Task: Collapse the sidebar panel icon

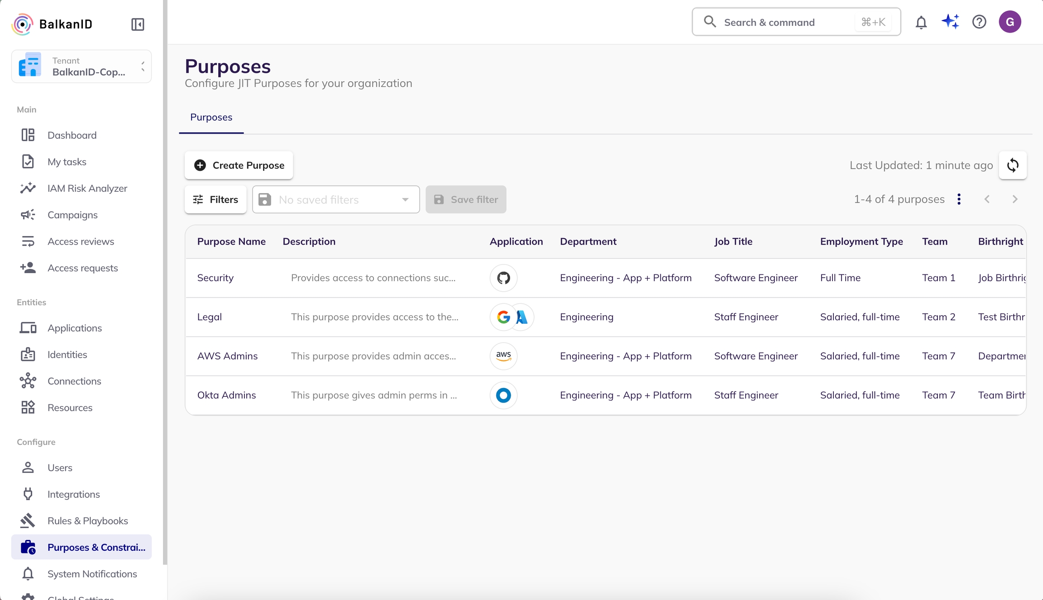Action: pos(138,24)
